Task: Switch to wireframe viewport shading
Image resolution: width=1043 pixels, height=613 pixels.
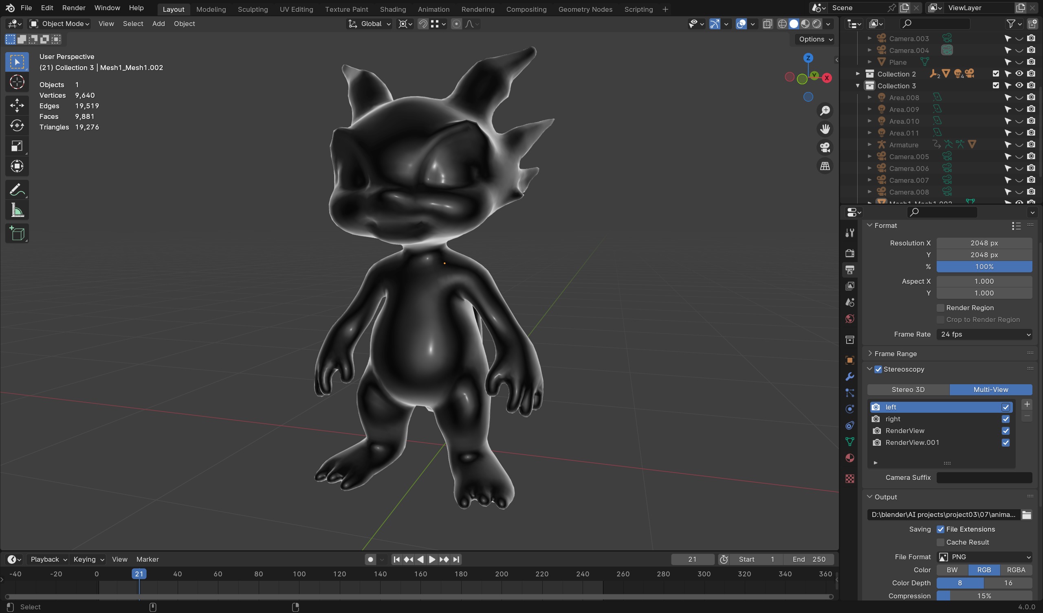Action: [782, 24]
